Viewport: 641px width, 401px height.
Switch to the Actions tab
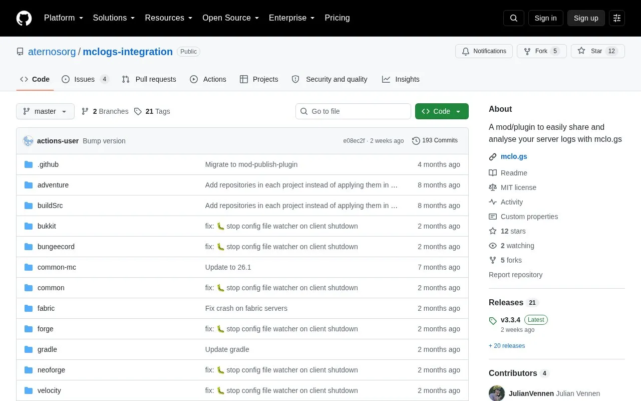pyautogui.click(x=208, y=79)
